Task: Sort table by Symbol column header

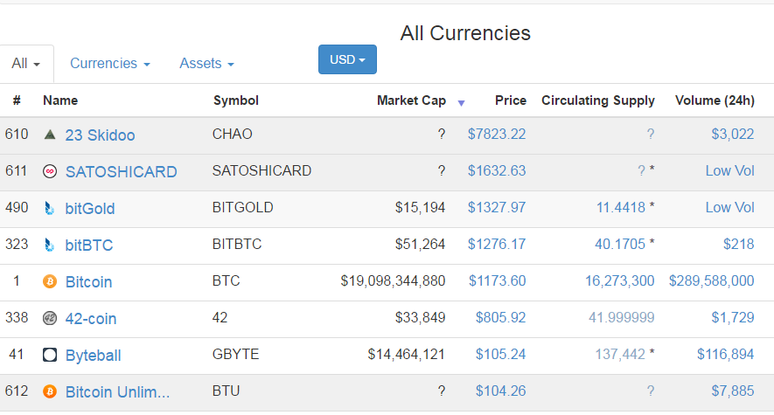Action: (x=236, y=100)
